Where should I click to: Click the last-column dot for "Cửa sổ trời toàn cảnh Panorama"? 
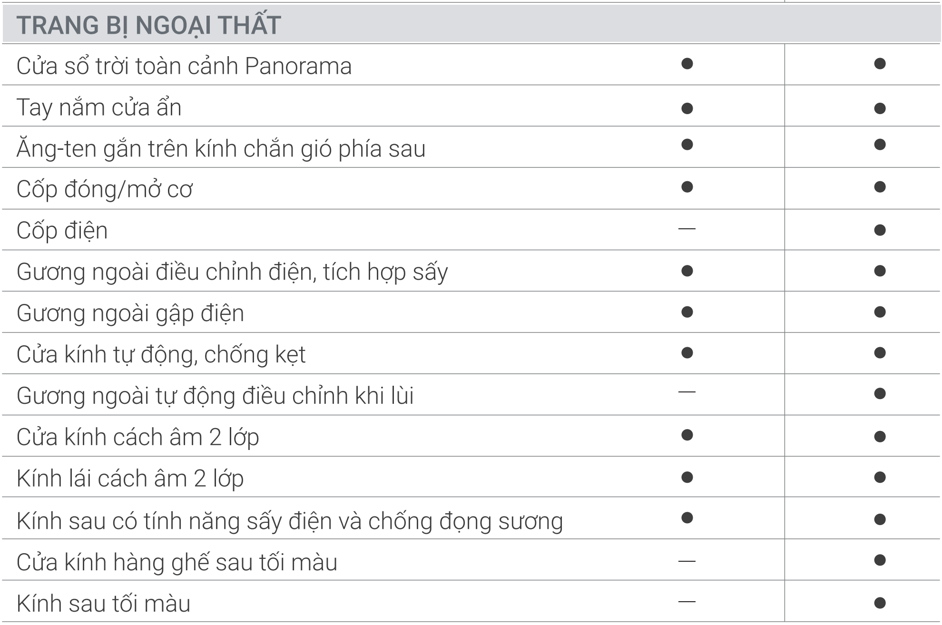[880, 64]
